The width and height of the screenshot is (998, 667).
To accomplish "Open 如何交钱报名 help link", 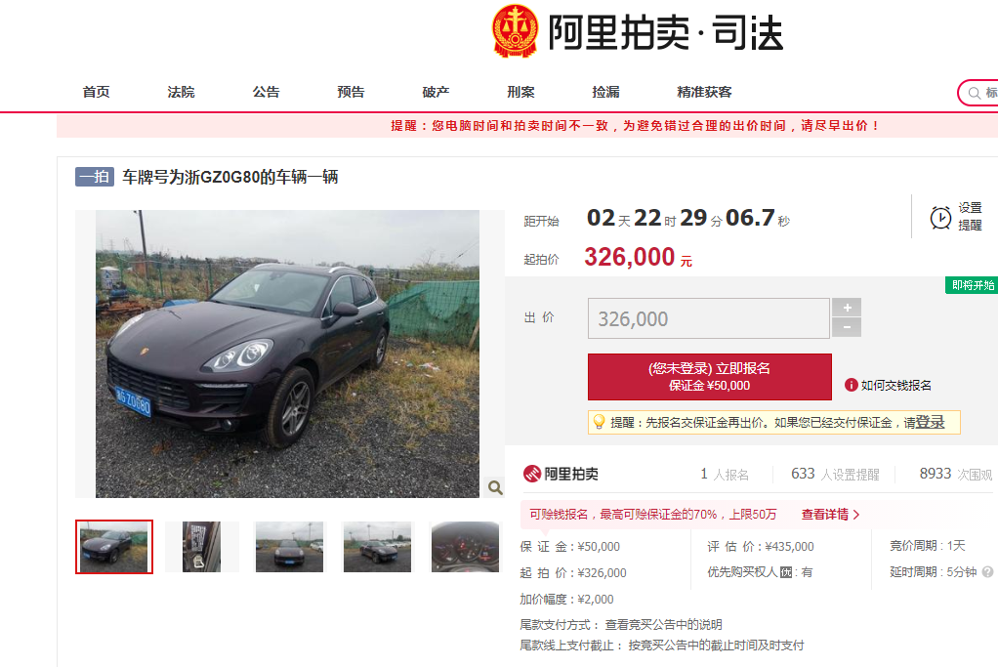I will tap(895, 385).
